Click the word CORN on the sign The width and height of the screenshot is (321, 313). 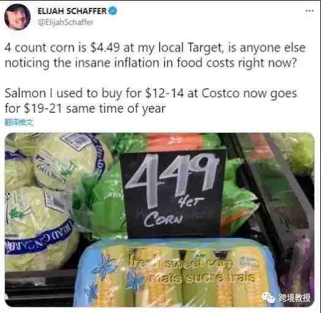point(163,219)
